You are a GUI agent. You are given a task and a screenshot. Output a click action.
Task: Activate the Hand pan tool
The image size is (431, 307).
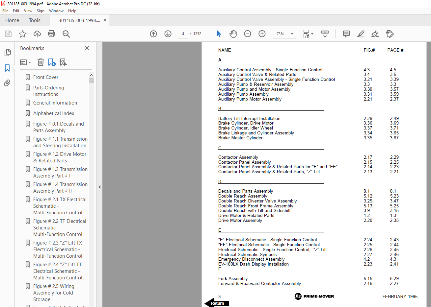click(x=233, y=34)
